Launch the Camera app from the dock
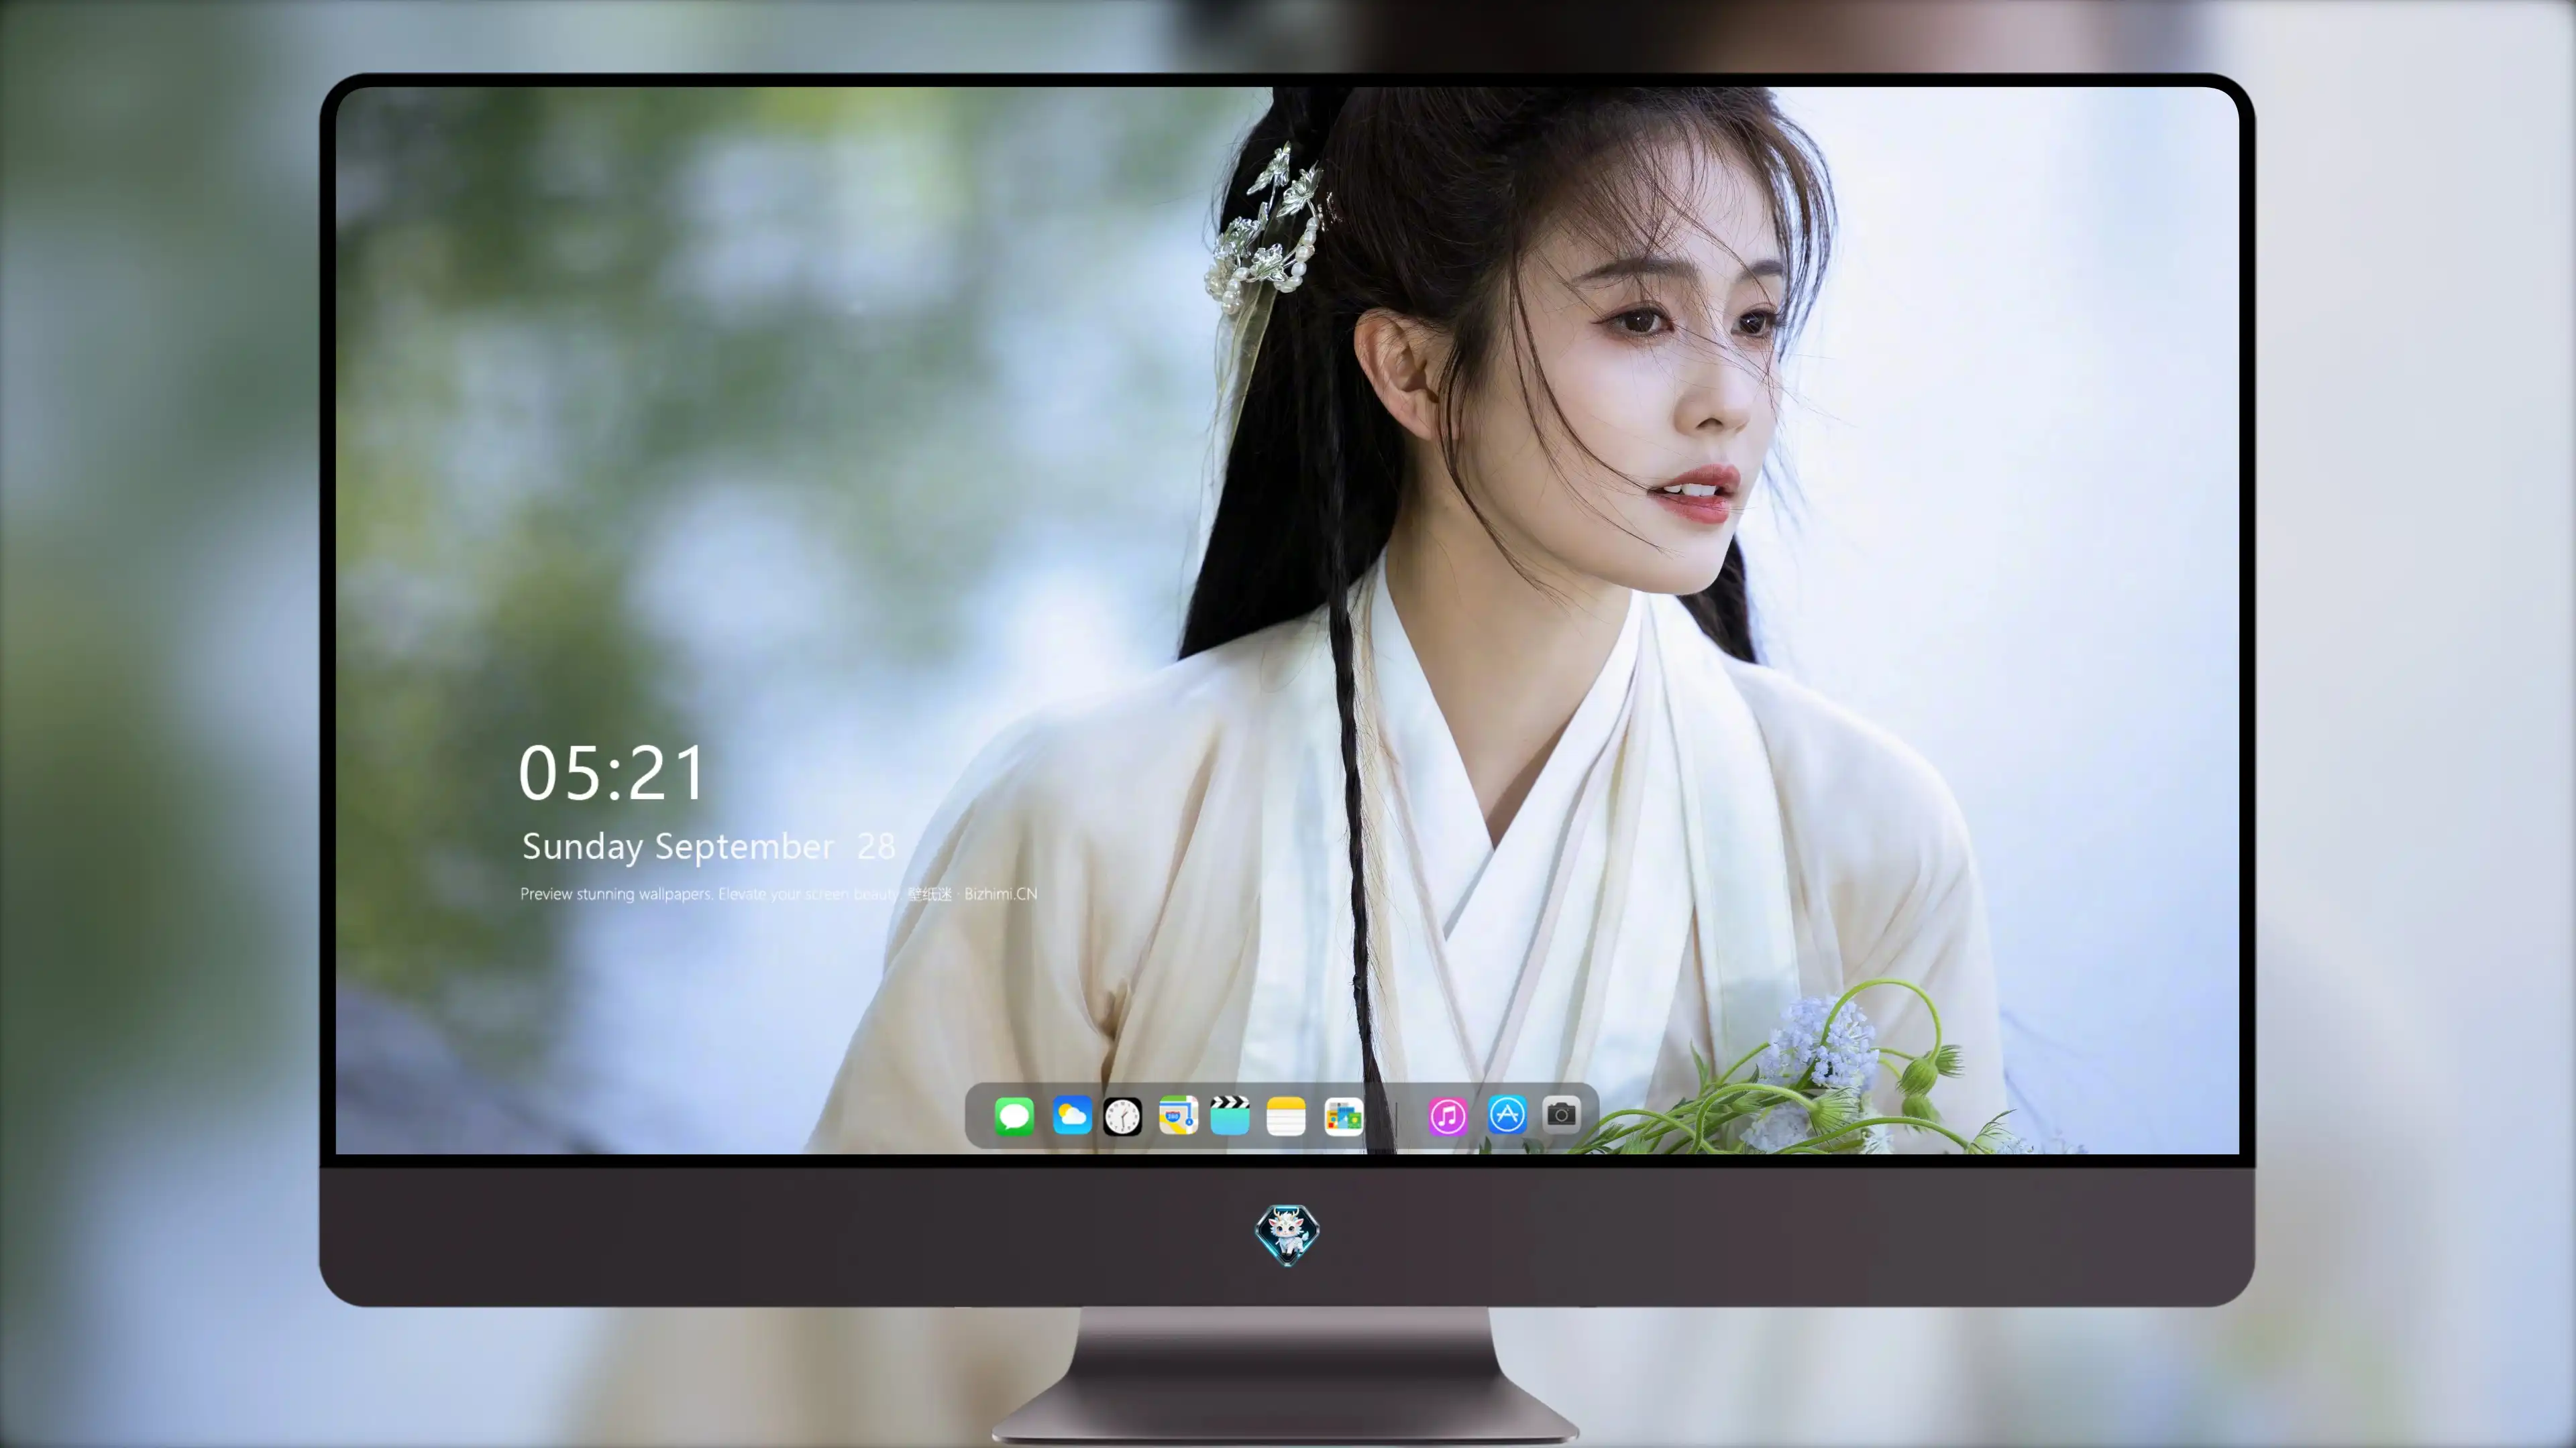 pyautogui.click(x=1561, y=1114)
